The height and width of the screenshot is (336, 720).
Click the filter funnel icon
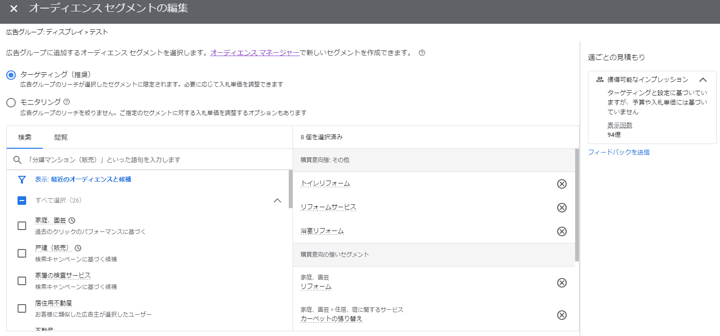[x=21, y=180]
